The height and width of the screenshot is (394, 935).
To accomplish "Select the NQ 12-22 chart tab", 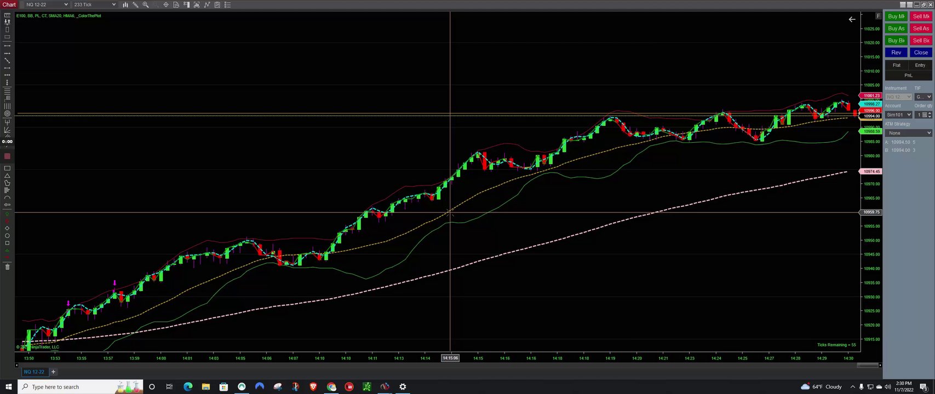I will (x=34, y=372).
